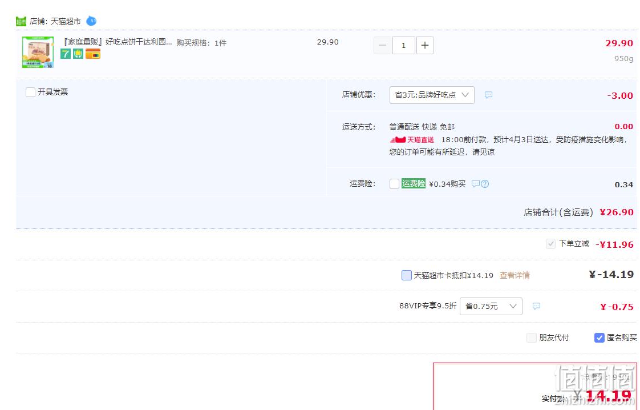Viewport: 640px width, 410px height.
Task: Click the Tmall supermarket store logo icon
Action: pyautogui.click(x=21, y=21)
